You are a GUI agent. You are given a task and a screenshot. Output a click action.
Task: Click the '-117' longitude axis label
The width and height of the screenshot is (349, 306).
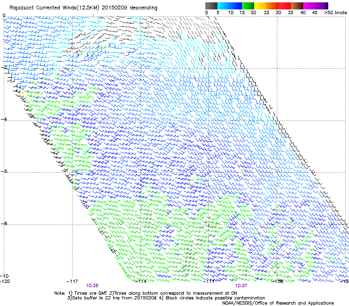click(72, 282)
